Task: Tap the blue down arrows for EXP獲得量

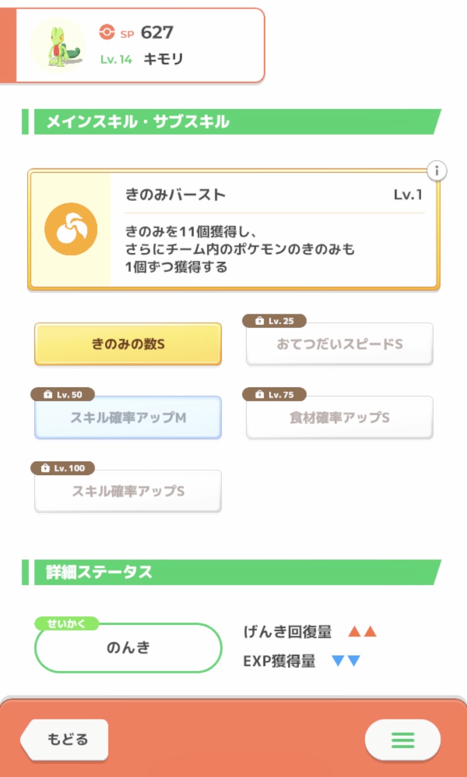Action: click(x=346, y=661)
